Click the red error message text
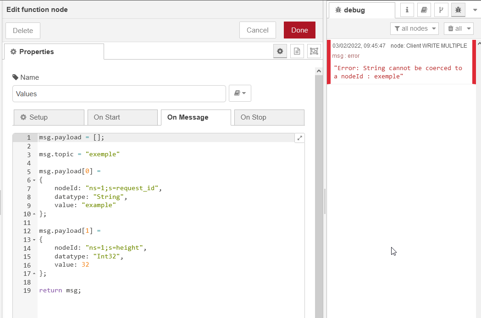 [398, 72]
